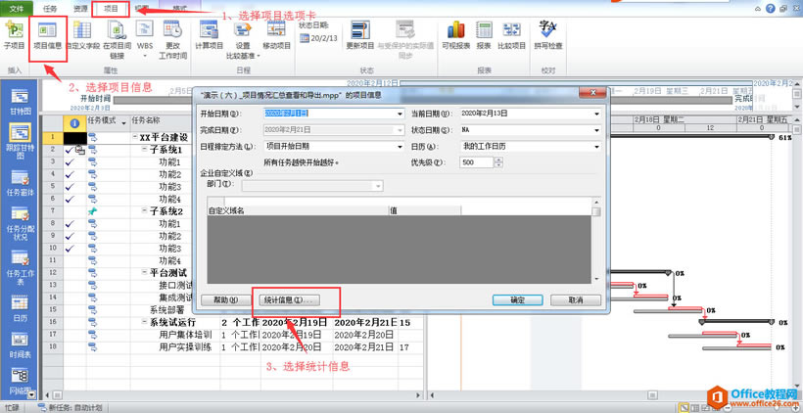Click the Status Date 20/2/13 calendar icon
The height and width of the screenshot is (413, 803).
coord(305,38)
